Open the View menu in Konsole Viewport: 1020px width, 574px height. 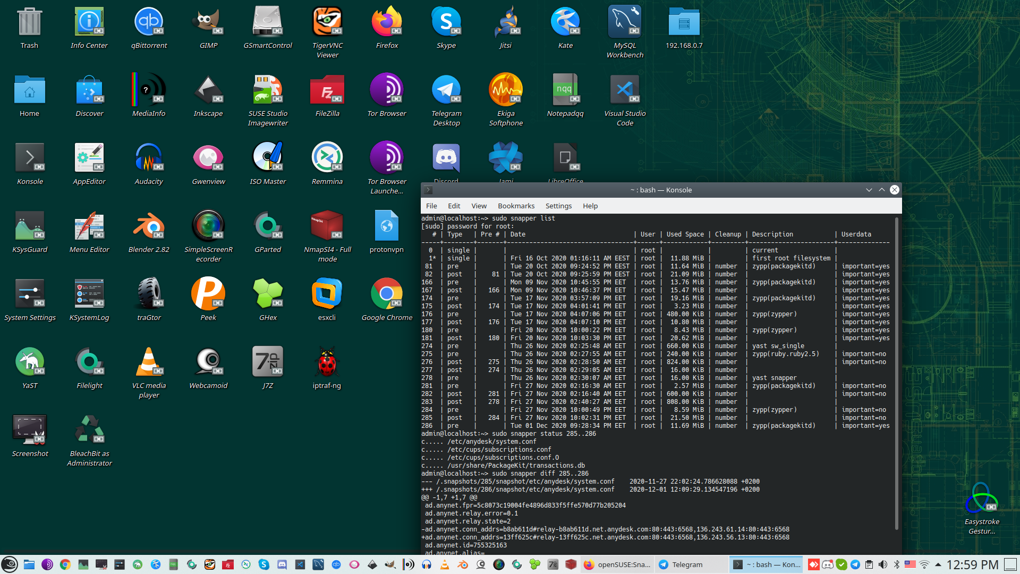click(x=479, y=206)
